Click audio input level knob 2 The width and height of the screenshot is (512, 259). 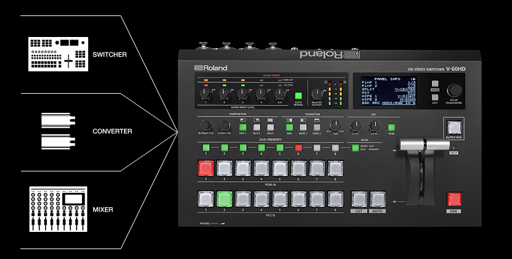(x=224, y=94)
